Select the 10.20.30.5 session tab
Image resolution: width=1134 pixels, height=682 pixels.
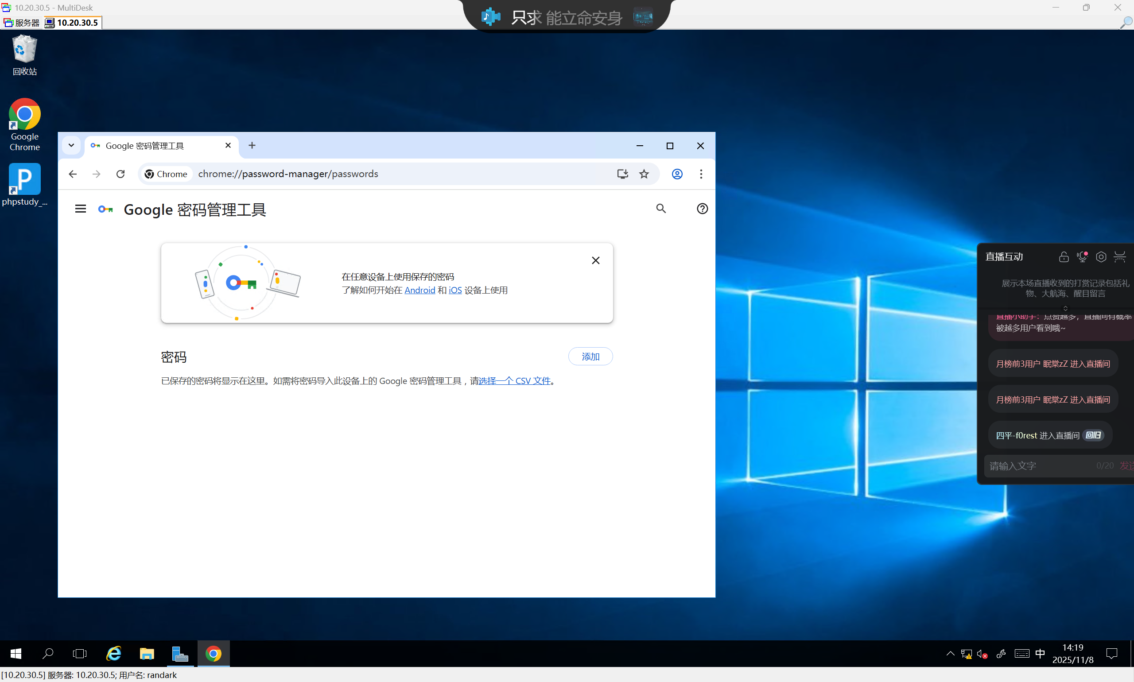[73, 23]
